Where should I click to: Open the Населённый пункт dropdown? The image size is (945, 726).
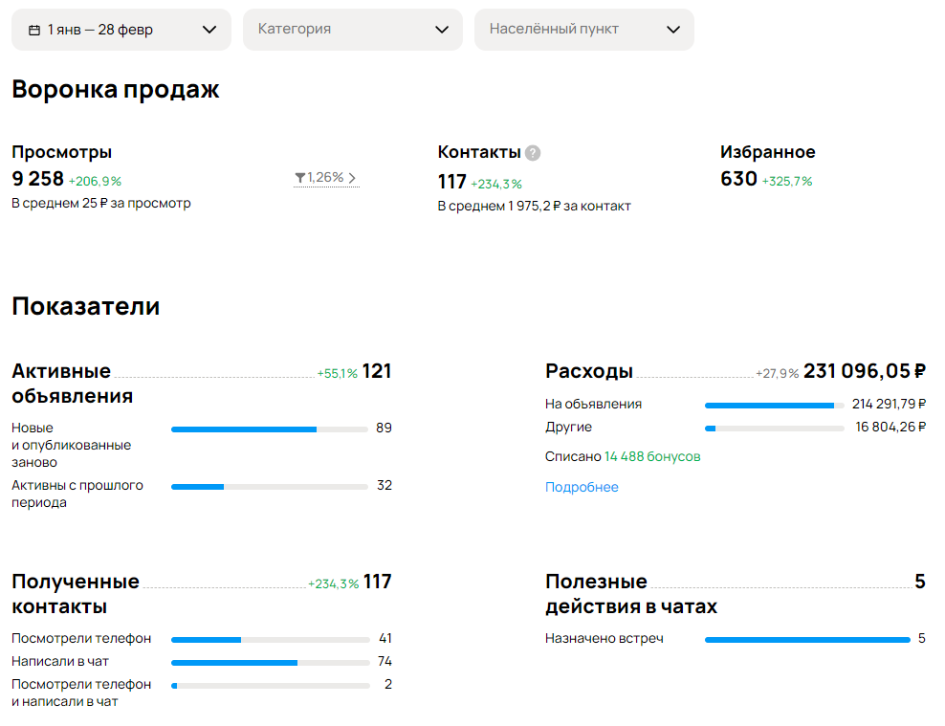coord(584,30)
